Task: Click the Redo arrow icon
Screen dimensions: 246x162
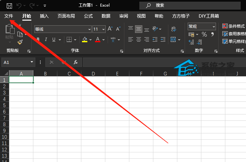Action: tap(32, 6)
